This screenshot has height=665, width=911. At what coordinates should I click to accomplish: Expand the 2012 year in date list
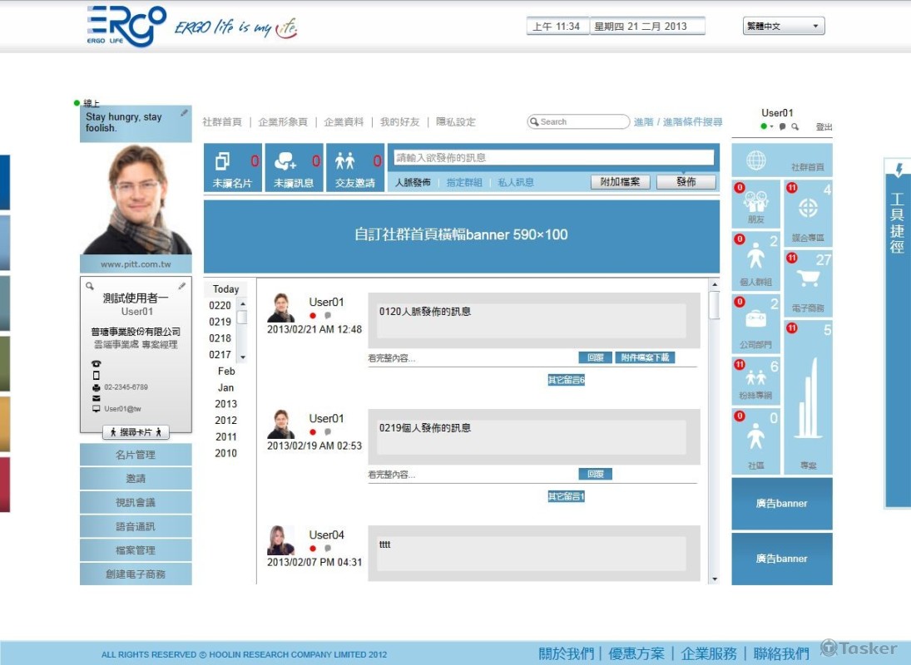[x=225, y=421]
